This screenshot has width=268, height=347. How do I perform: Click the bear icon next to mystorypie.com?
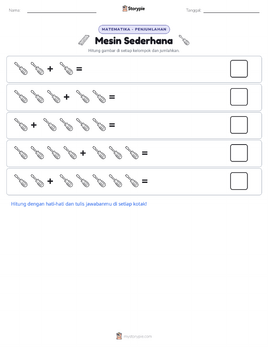[119, 336]
